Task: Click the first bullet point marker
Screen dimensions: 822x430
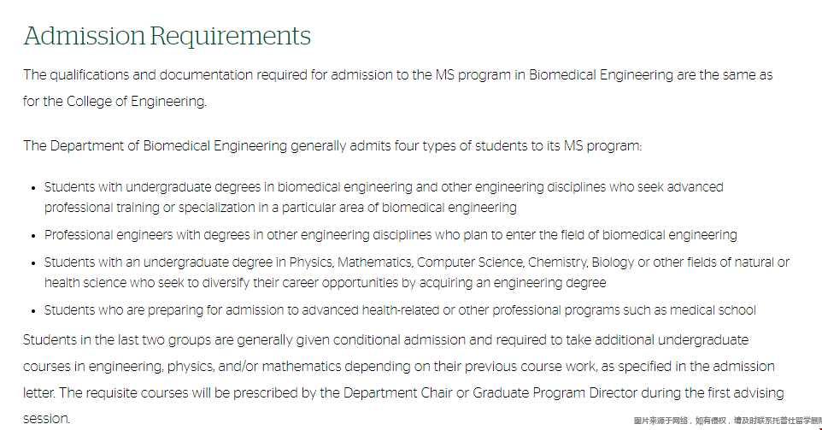Action: (33, 188)
